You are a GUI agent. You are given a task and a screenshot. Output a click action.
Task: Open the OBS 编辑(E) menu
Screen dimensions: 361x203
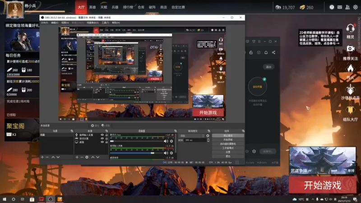click(55, 23)
